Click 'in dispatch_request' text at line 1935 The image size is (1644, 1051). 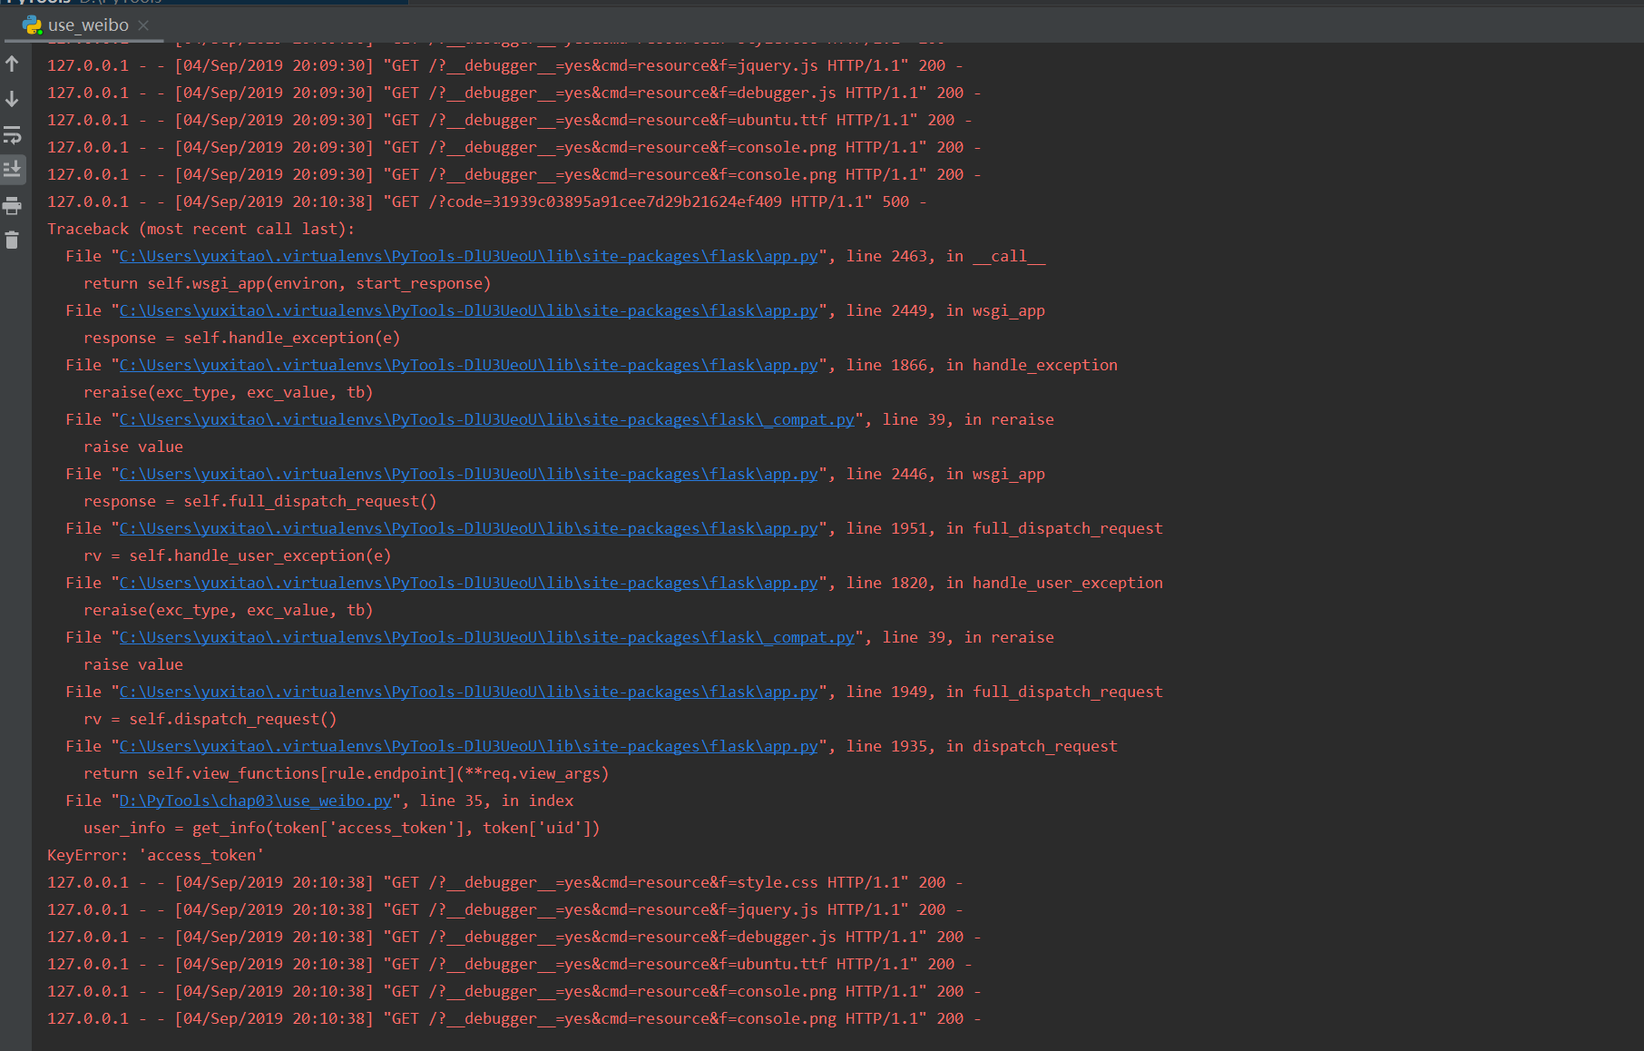tap(1032, 746)
